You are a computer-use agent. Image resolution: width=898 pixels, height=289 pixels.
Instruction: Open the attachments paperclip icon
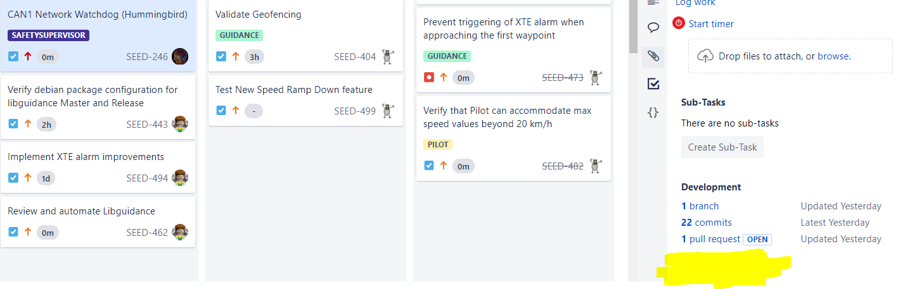653,56
